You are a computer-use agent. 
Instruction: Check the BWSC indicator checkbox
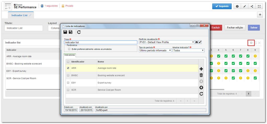point(68,75)
